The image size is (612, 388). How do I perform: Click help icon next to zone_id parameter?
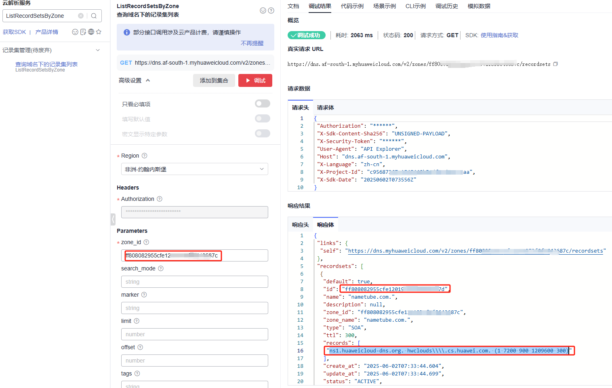pos(146,242)
